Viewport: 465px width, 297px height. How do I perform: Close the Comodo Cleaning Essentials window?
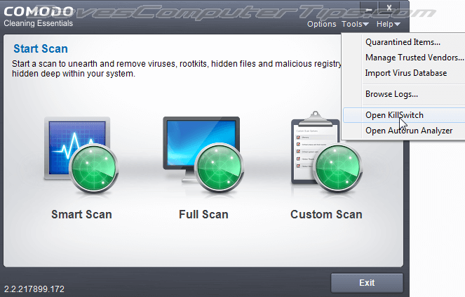[389, 8]
